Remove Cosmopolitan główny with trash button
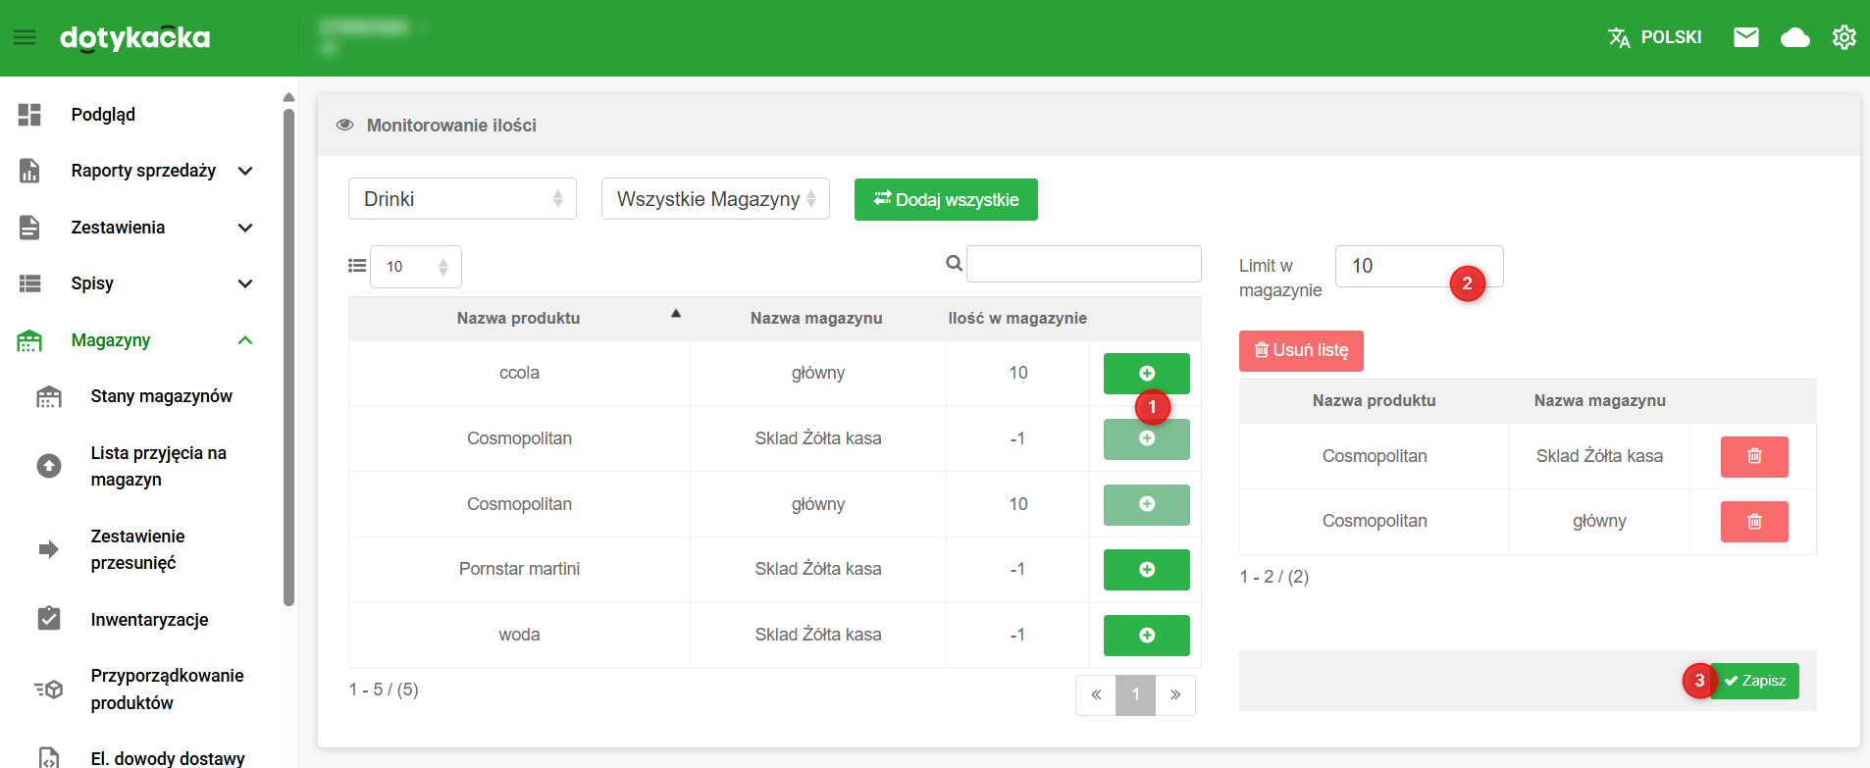 pos(1753,522)
